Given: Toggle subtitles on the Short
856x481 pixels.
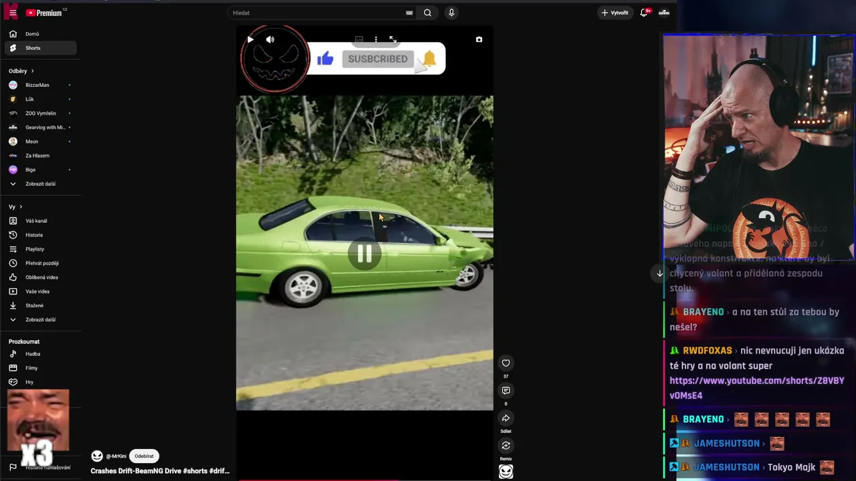Looking at the screenshot, I should [359, 39].
